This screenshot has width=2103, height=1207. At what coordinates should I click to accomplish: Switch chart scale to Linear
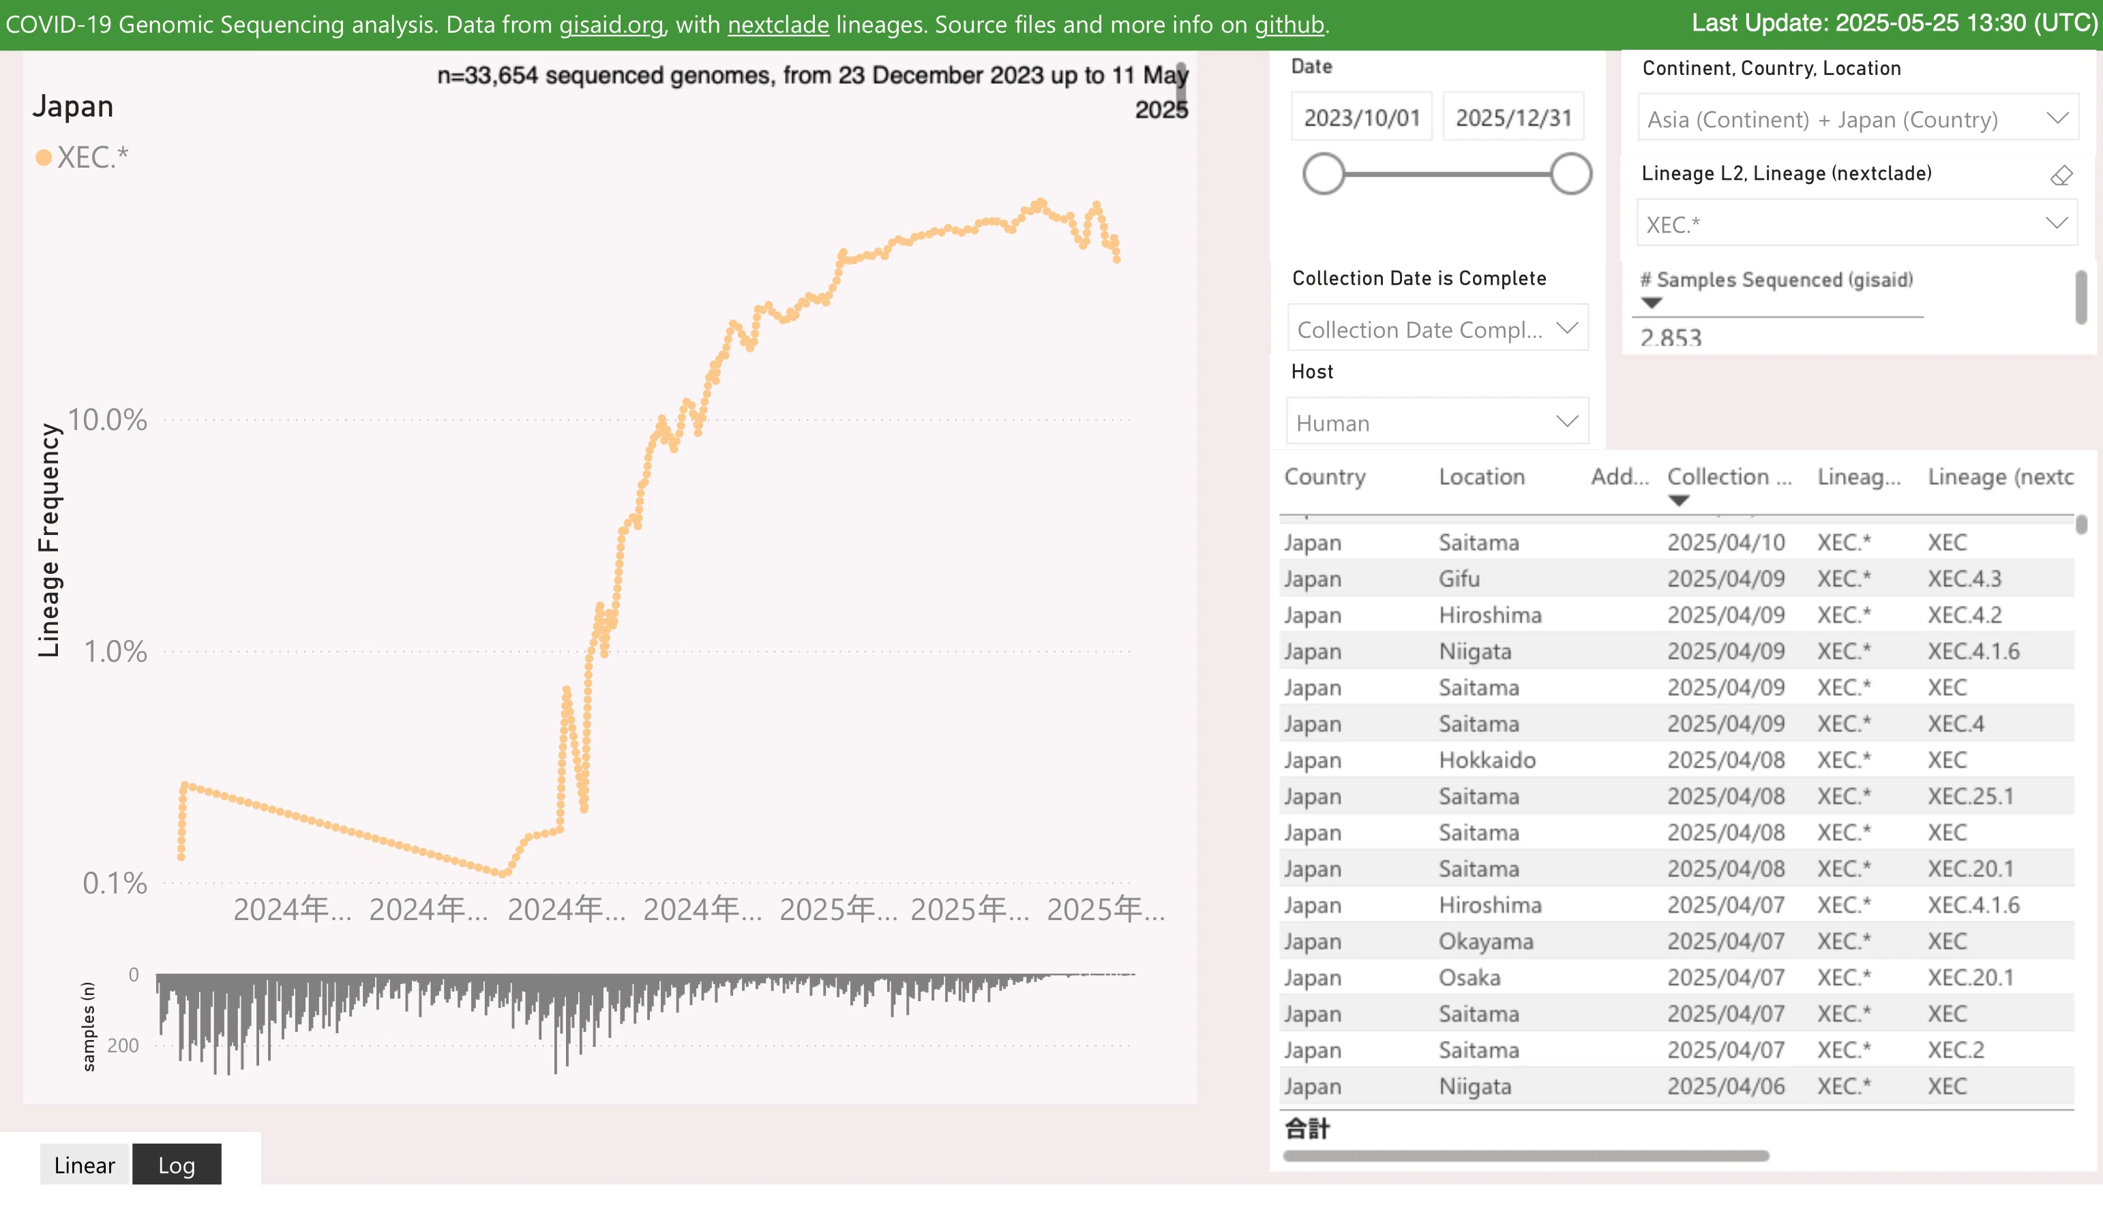(85, 1165)
